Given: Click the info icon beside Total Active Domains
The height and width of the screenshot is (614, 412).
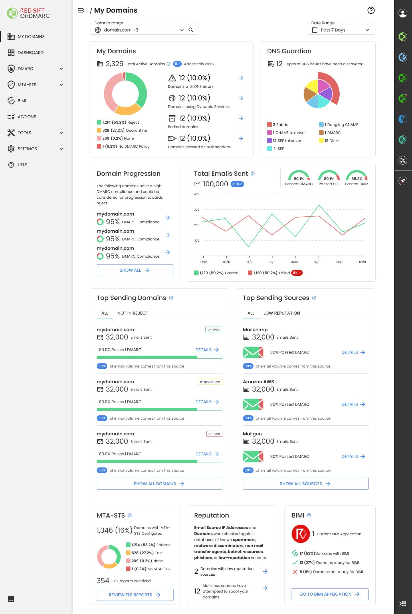Looking at the screenshot, I should click(x=169, y=64).
